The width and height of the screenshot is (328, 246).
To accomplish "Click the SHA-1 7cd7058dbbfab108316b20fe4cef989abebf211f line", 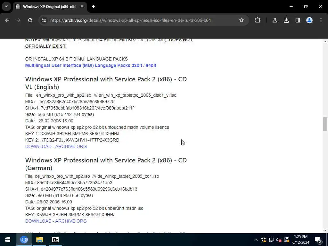I will [79, 108].
